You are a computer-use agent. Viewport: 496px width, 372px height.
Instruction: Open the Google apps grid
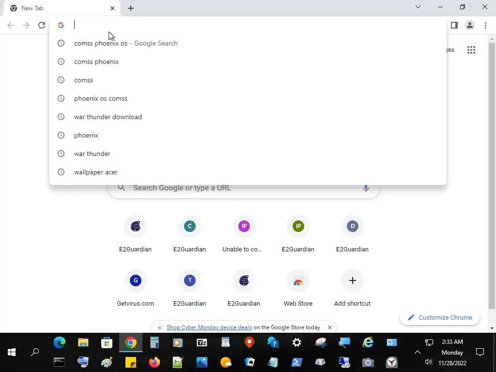471,50
